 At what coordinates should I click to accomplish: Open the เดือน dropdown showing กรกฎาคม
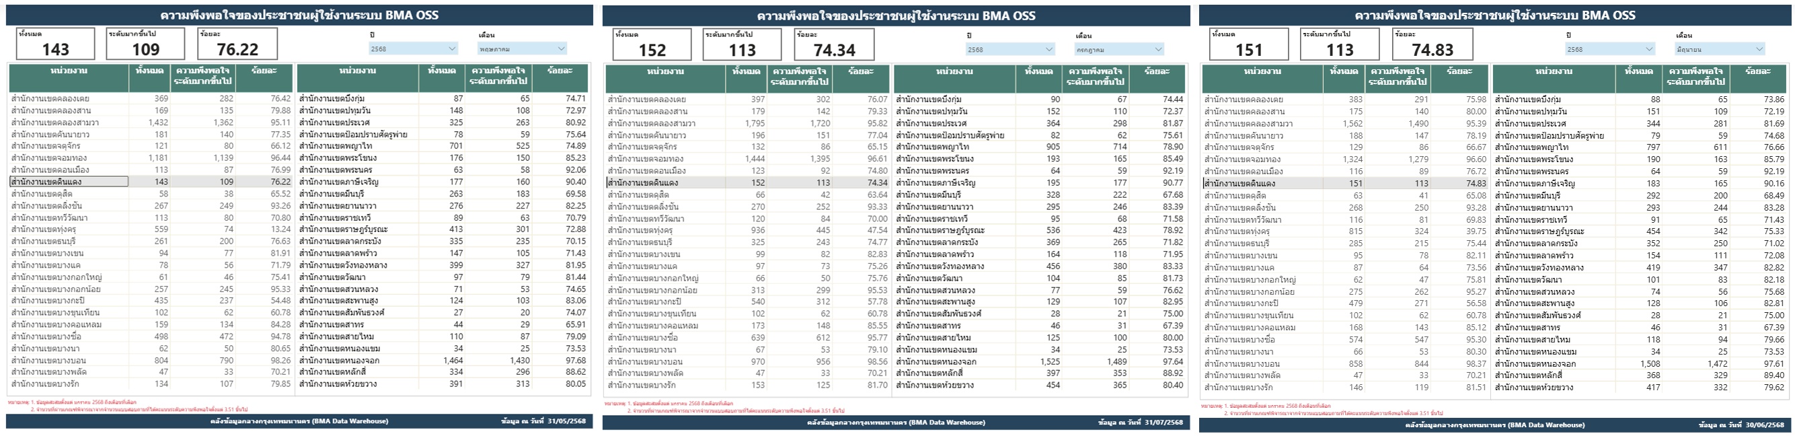tap(1119, 50)
